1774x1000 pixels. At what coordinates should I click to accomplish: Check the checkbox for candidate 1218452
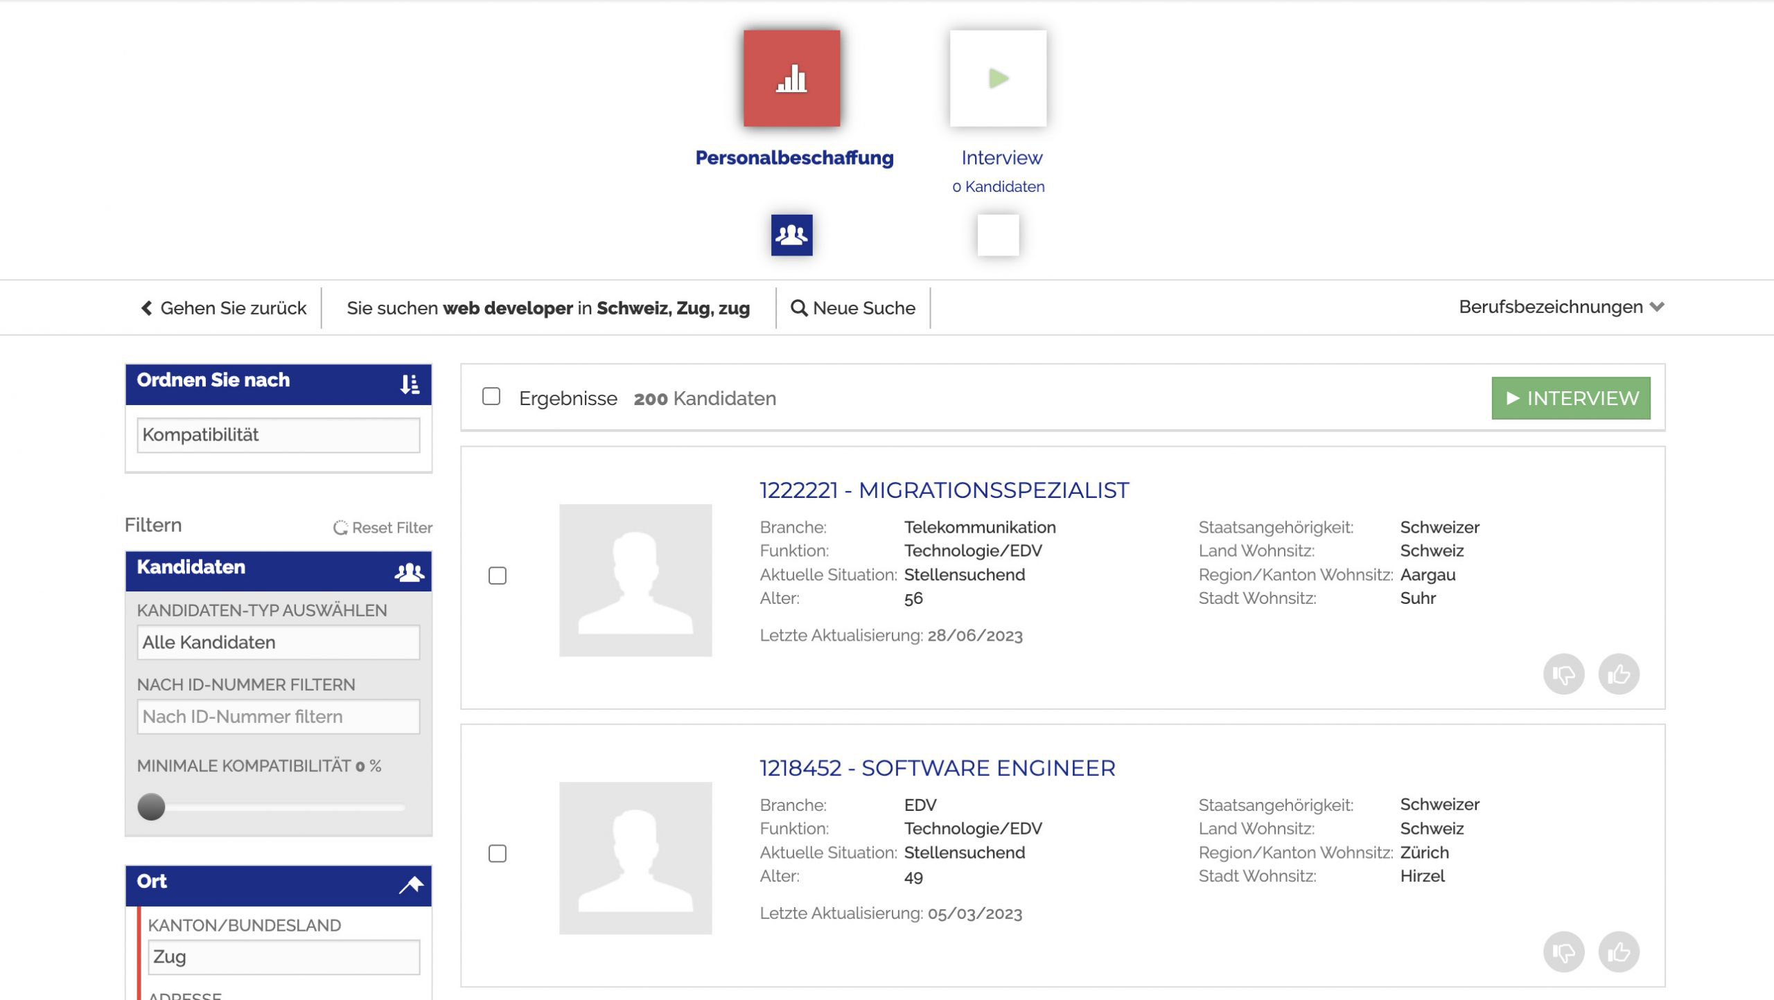[x=496, y=854]
